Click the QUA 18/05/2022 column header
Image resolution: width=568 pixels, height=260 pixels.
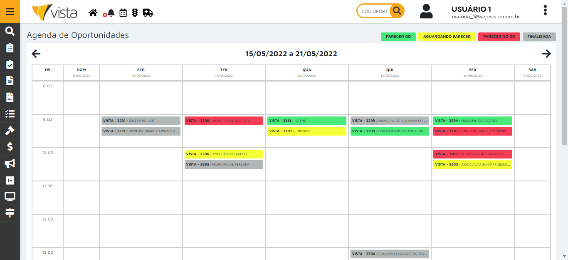coord(307,72)
